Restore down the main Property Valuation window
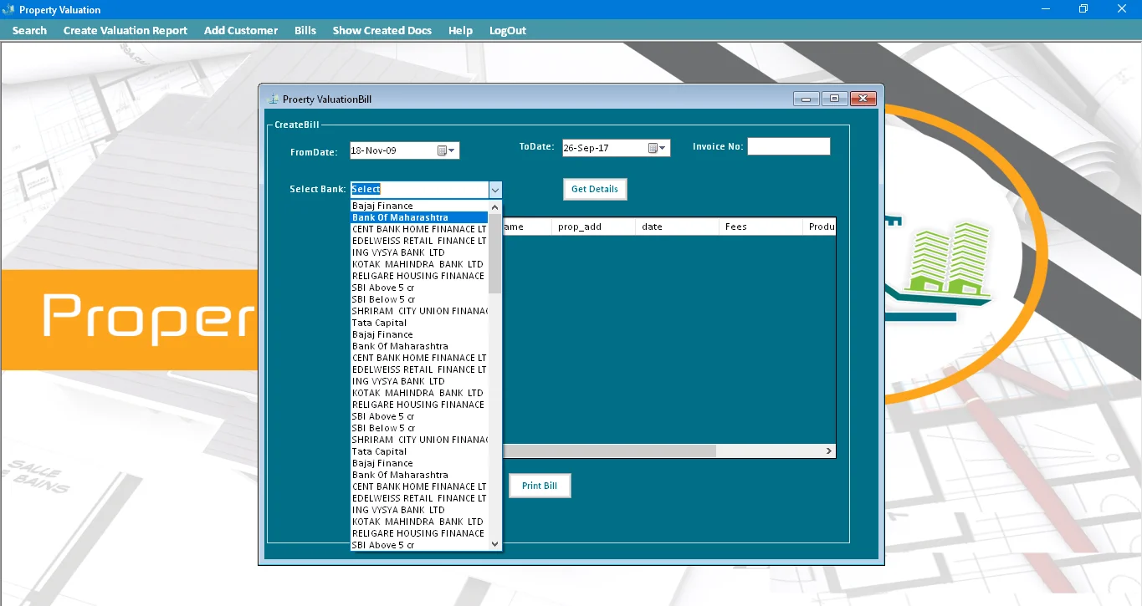The width and height of the screenshot is (1142, 606). pos(1083,9)
